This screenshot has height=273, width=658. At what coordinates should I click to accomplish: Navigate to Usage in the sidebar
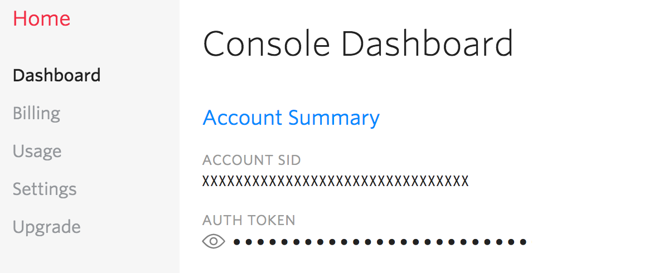click(x=37, y=152)
